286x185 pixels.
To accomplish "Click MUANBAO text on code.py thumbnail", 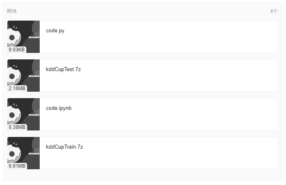I will (x=34, y=37).
